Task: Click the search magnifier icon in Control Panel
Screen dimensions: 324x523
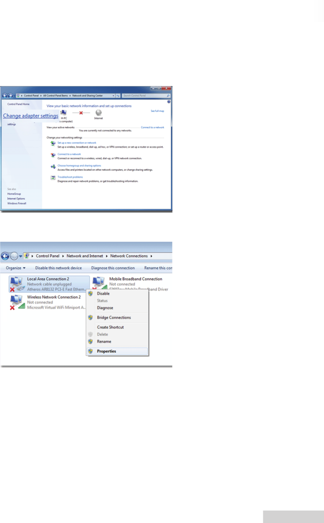Action: pyautogui.click(x=168, y=95)
